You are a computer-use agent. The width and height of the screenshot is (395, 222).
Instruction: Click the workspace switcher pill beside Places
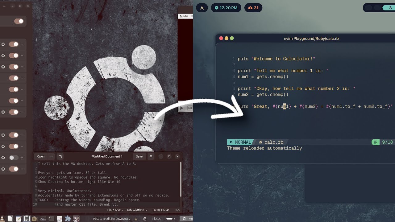point(171,219)
